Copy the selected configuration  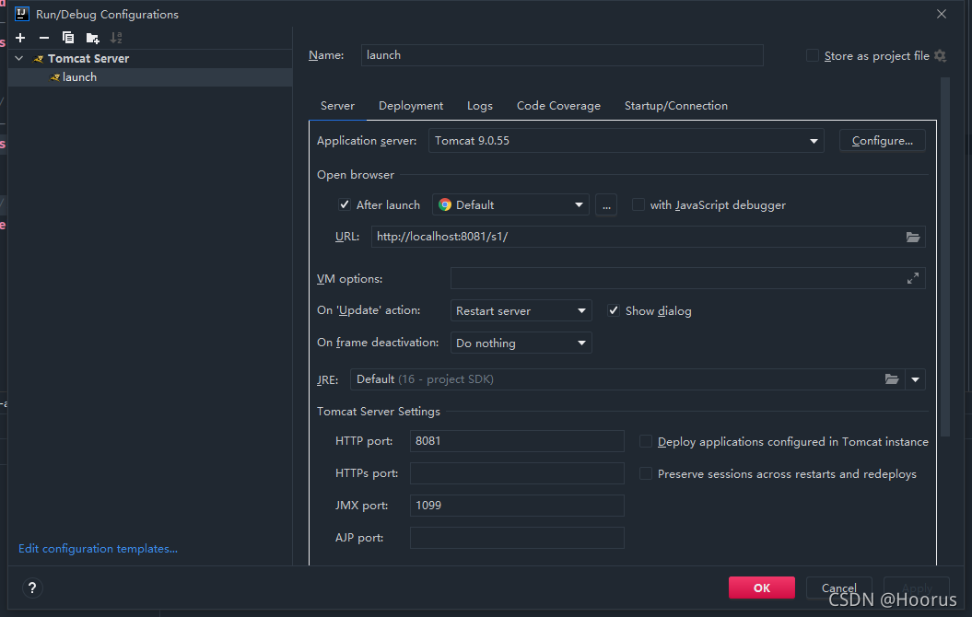68,38
